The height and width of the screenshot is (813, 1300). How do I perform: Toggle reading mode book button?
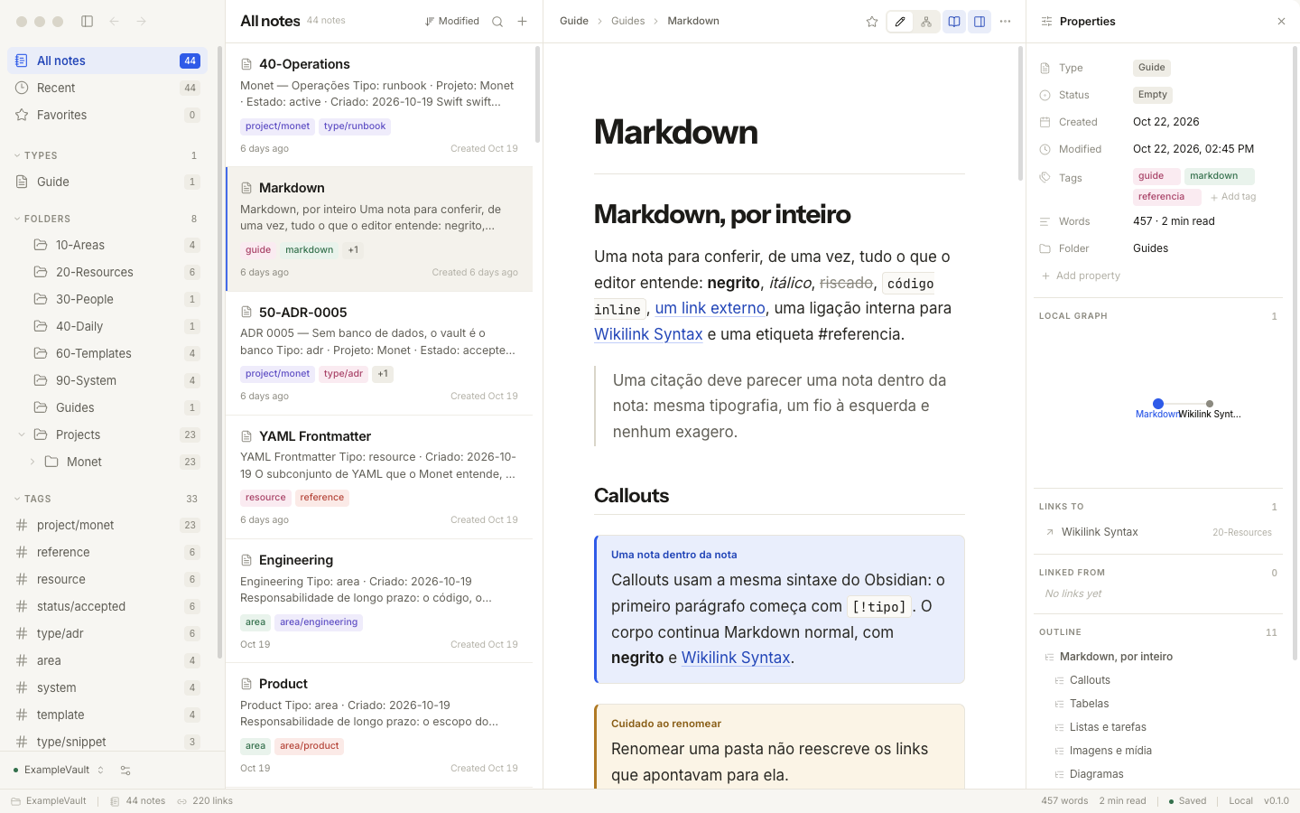[x=954, y=22]
